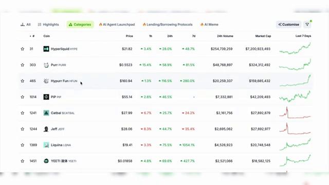Sort table by Coin column
This screenshot has height=185, width=329.
47,36
